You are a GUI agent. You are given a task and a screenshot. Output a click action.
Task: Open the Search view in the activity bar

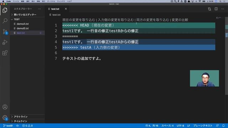pos(5,21)
